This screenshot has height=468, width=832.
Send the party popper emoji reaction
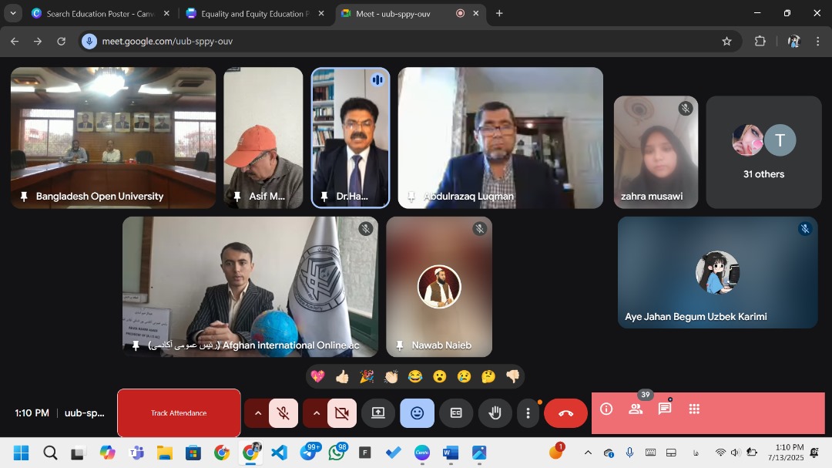pyautogui.click(x=367, y=376)
